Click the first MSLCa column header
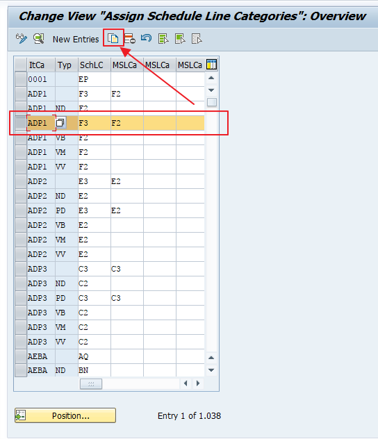The image size is (378, 439). pos(127,65)
